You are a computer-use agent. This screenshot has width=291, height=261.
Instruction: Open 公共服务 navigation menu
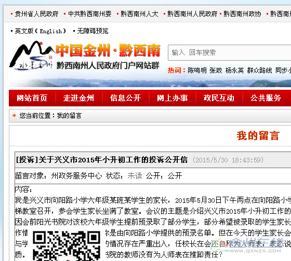click(x=266, y=98)
